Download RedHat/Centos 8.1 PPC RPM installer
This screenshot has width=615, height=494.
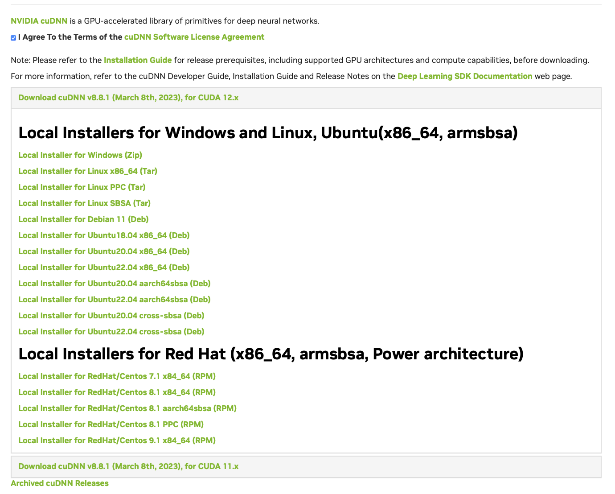(x=111, y=424)
